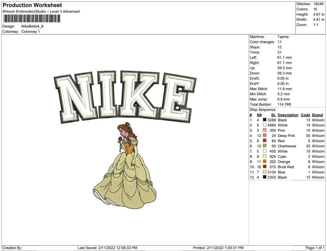
Task: Click the Stitches value '18246'
Action: (x=318, y=4)
